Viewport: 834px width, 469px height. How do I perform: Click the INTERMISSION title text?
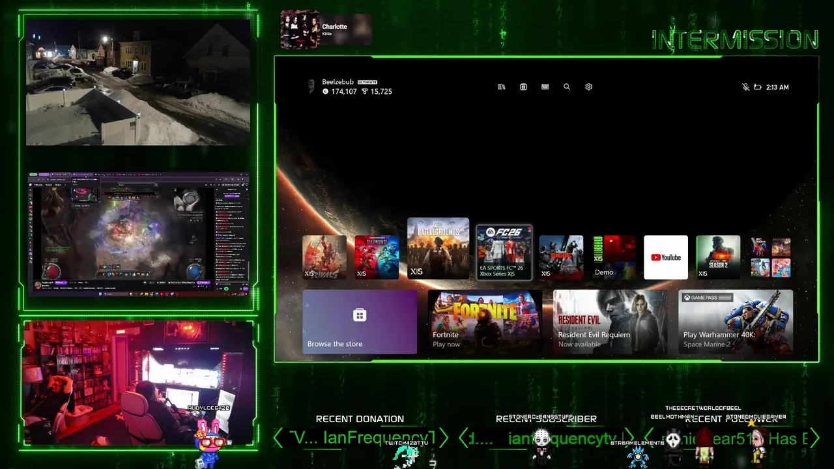point(735,40)
